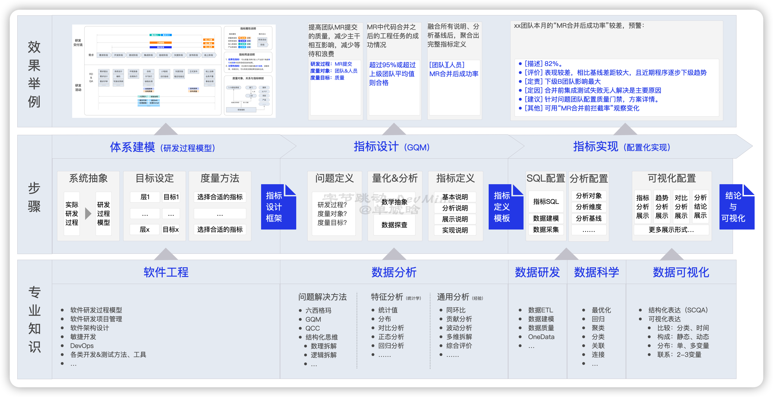Select the 阶段 chevron shape icon
This screenshot has width=773, height=397.
point(263,45)
